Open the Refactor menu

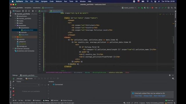(x=59, y=1)
